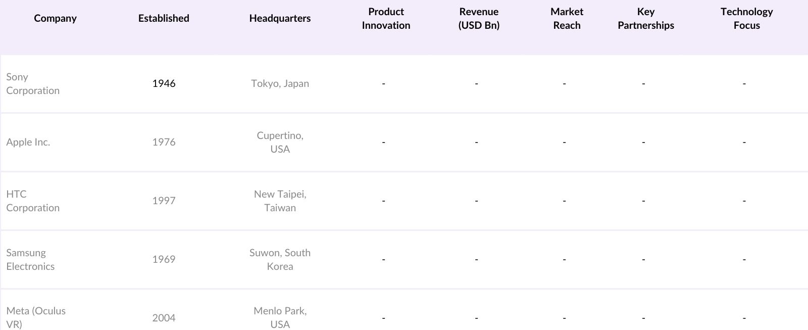This screenshot has height=330, width=808.
Task: Click the Headquarters column header
Action: click(x=280, y=19)
